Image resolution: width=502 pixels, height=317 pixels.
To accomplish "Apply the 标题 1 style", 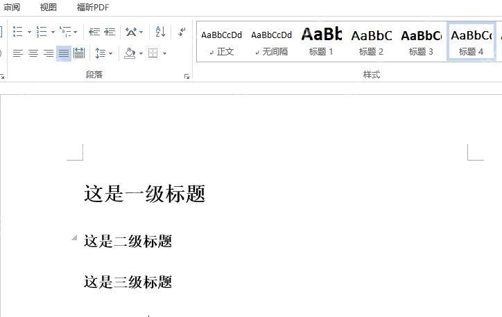I will click(322, 42).
